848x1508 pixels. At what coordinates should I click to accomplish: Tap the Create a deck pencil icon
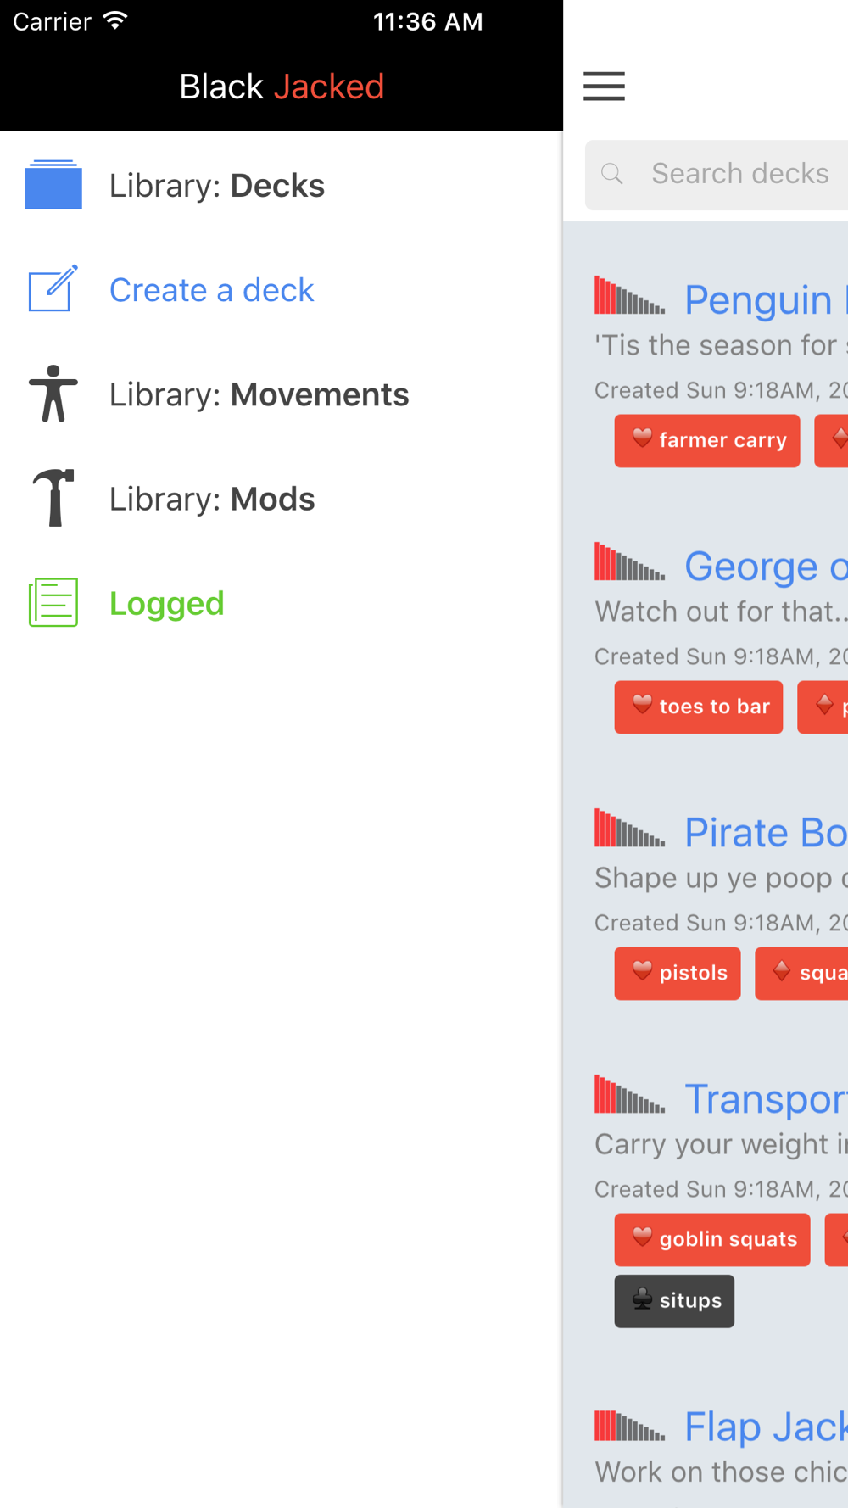pos(53,288)
